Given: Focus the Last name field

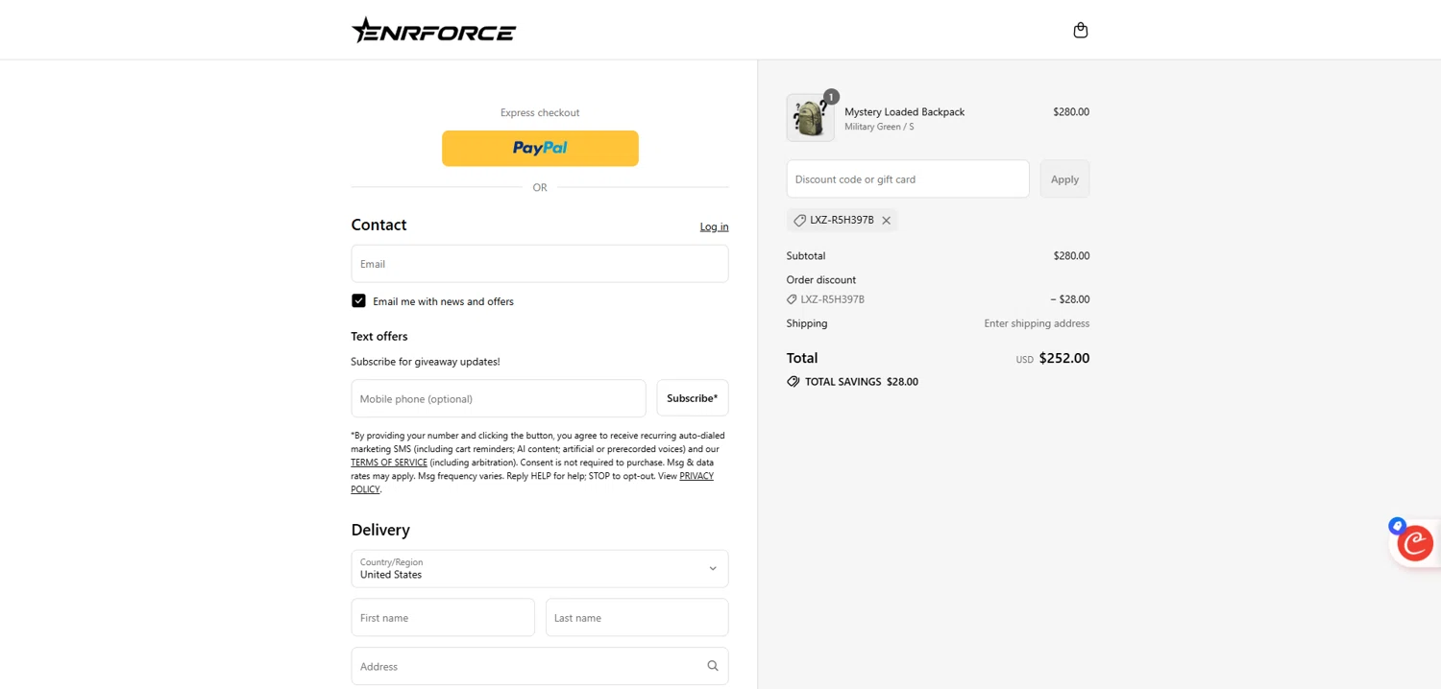Looking at the screenshot, I should coord(637,618).
